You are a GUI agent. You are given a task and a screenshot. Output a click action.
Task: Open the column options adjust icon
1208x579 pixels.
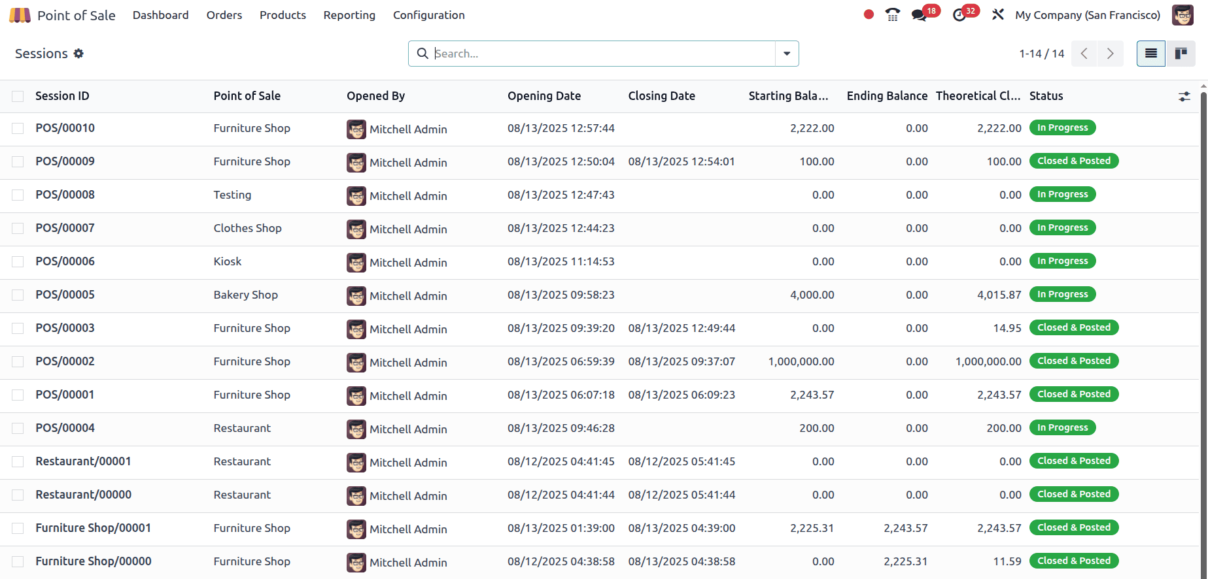[1184, 97]
